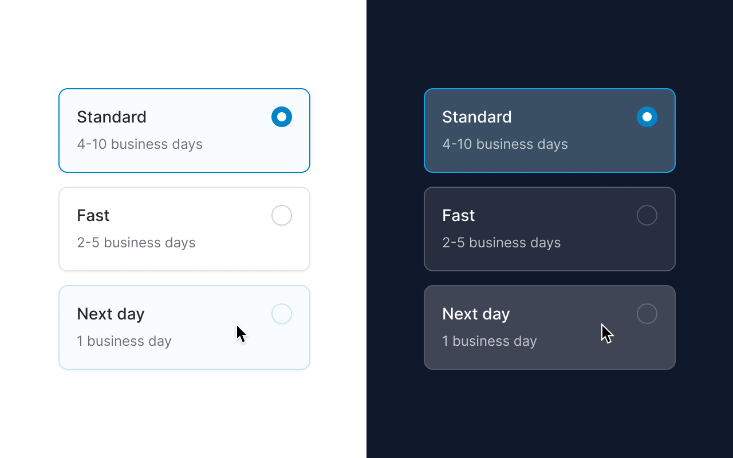Click the "Next day" title in the light panel
The width and height of the screenshot is (733, 458).
point(111,314)
